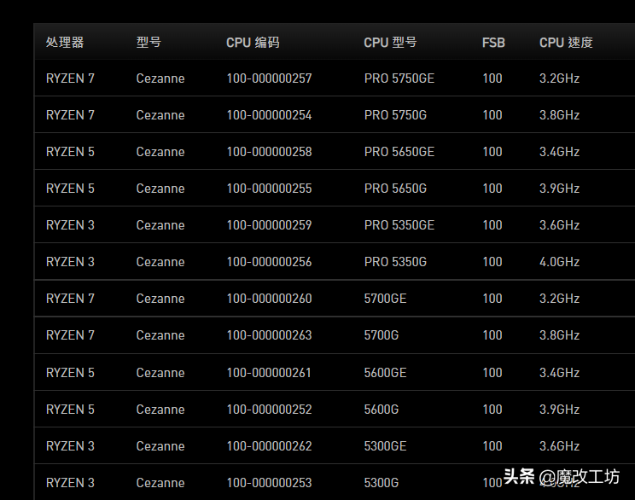Click 3.2GHz in the 5700GE row
The height and width of the screenshot is (500, 635).
[x=559, y=299]
